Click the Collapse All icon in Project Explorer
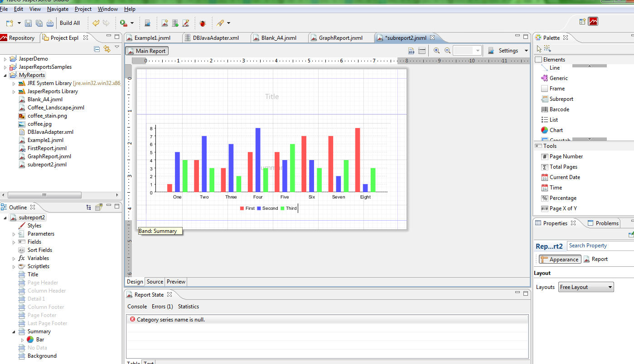Image resolution: width=634 pixels, height=364 pixels. click(x=97, y=49)
